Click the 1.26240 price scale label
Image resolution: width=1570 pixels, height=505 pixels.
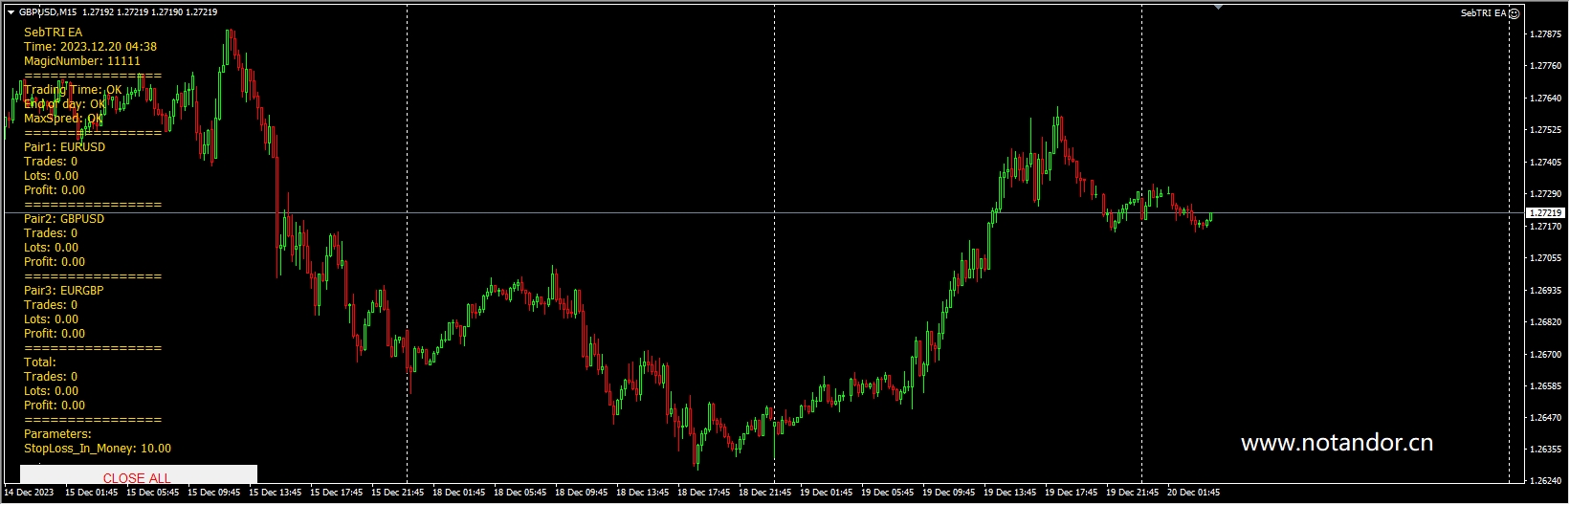click(x=1546, y=481)
